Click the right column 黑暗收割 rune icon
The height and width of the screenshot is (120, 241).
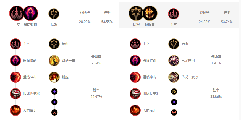point(135,61)
